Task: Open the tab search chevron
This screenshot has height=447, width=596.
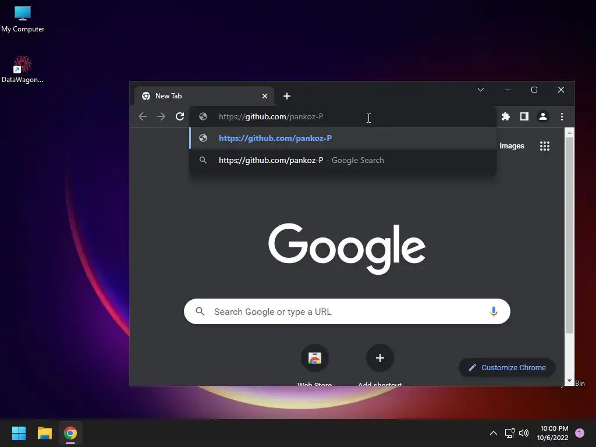Action: pos(481,90)
